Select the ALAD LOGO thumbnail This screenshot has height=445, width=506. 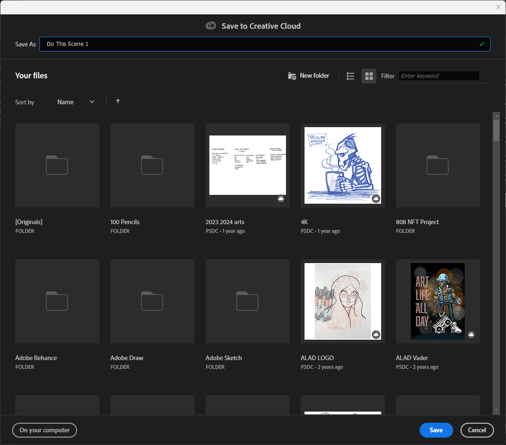343,301
